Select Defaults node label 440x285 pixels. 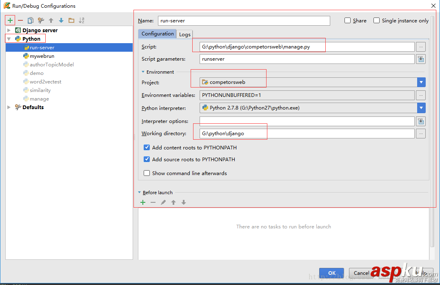[x=33, y=107]
